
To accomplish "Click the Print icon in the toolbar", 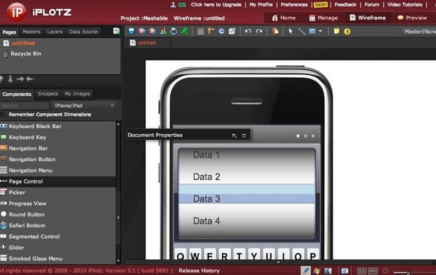I will point(174,31).
